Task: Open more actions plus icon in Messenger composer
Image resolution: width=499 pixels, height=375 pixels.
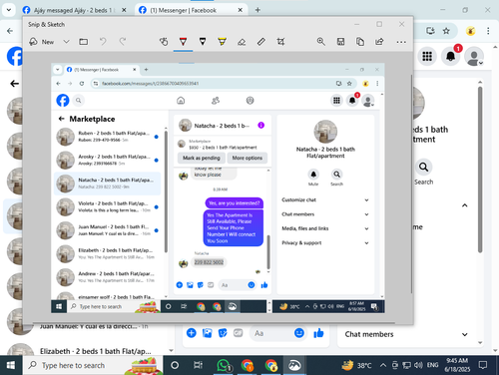Action: 192,333
